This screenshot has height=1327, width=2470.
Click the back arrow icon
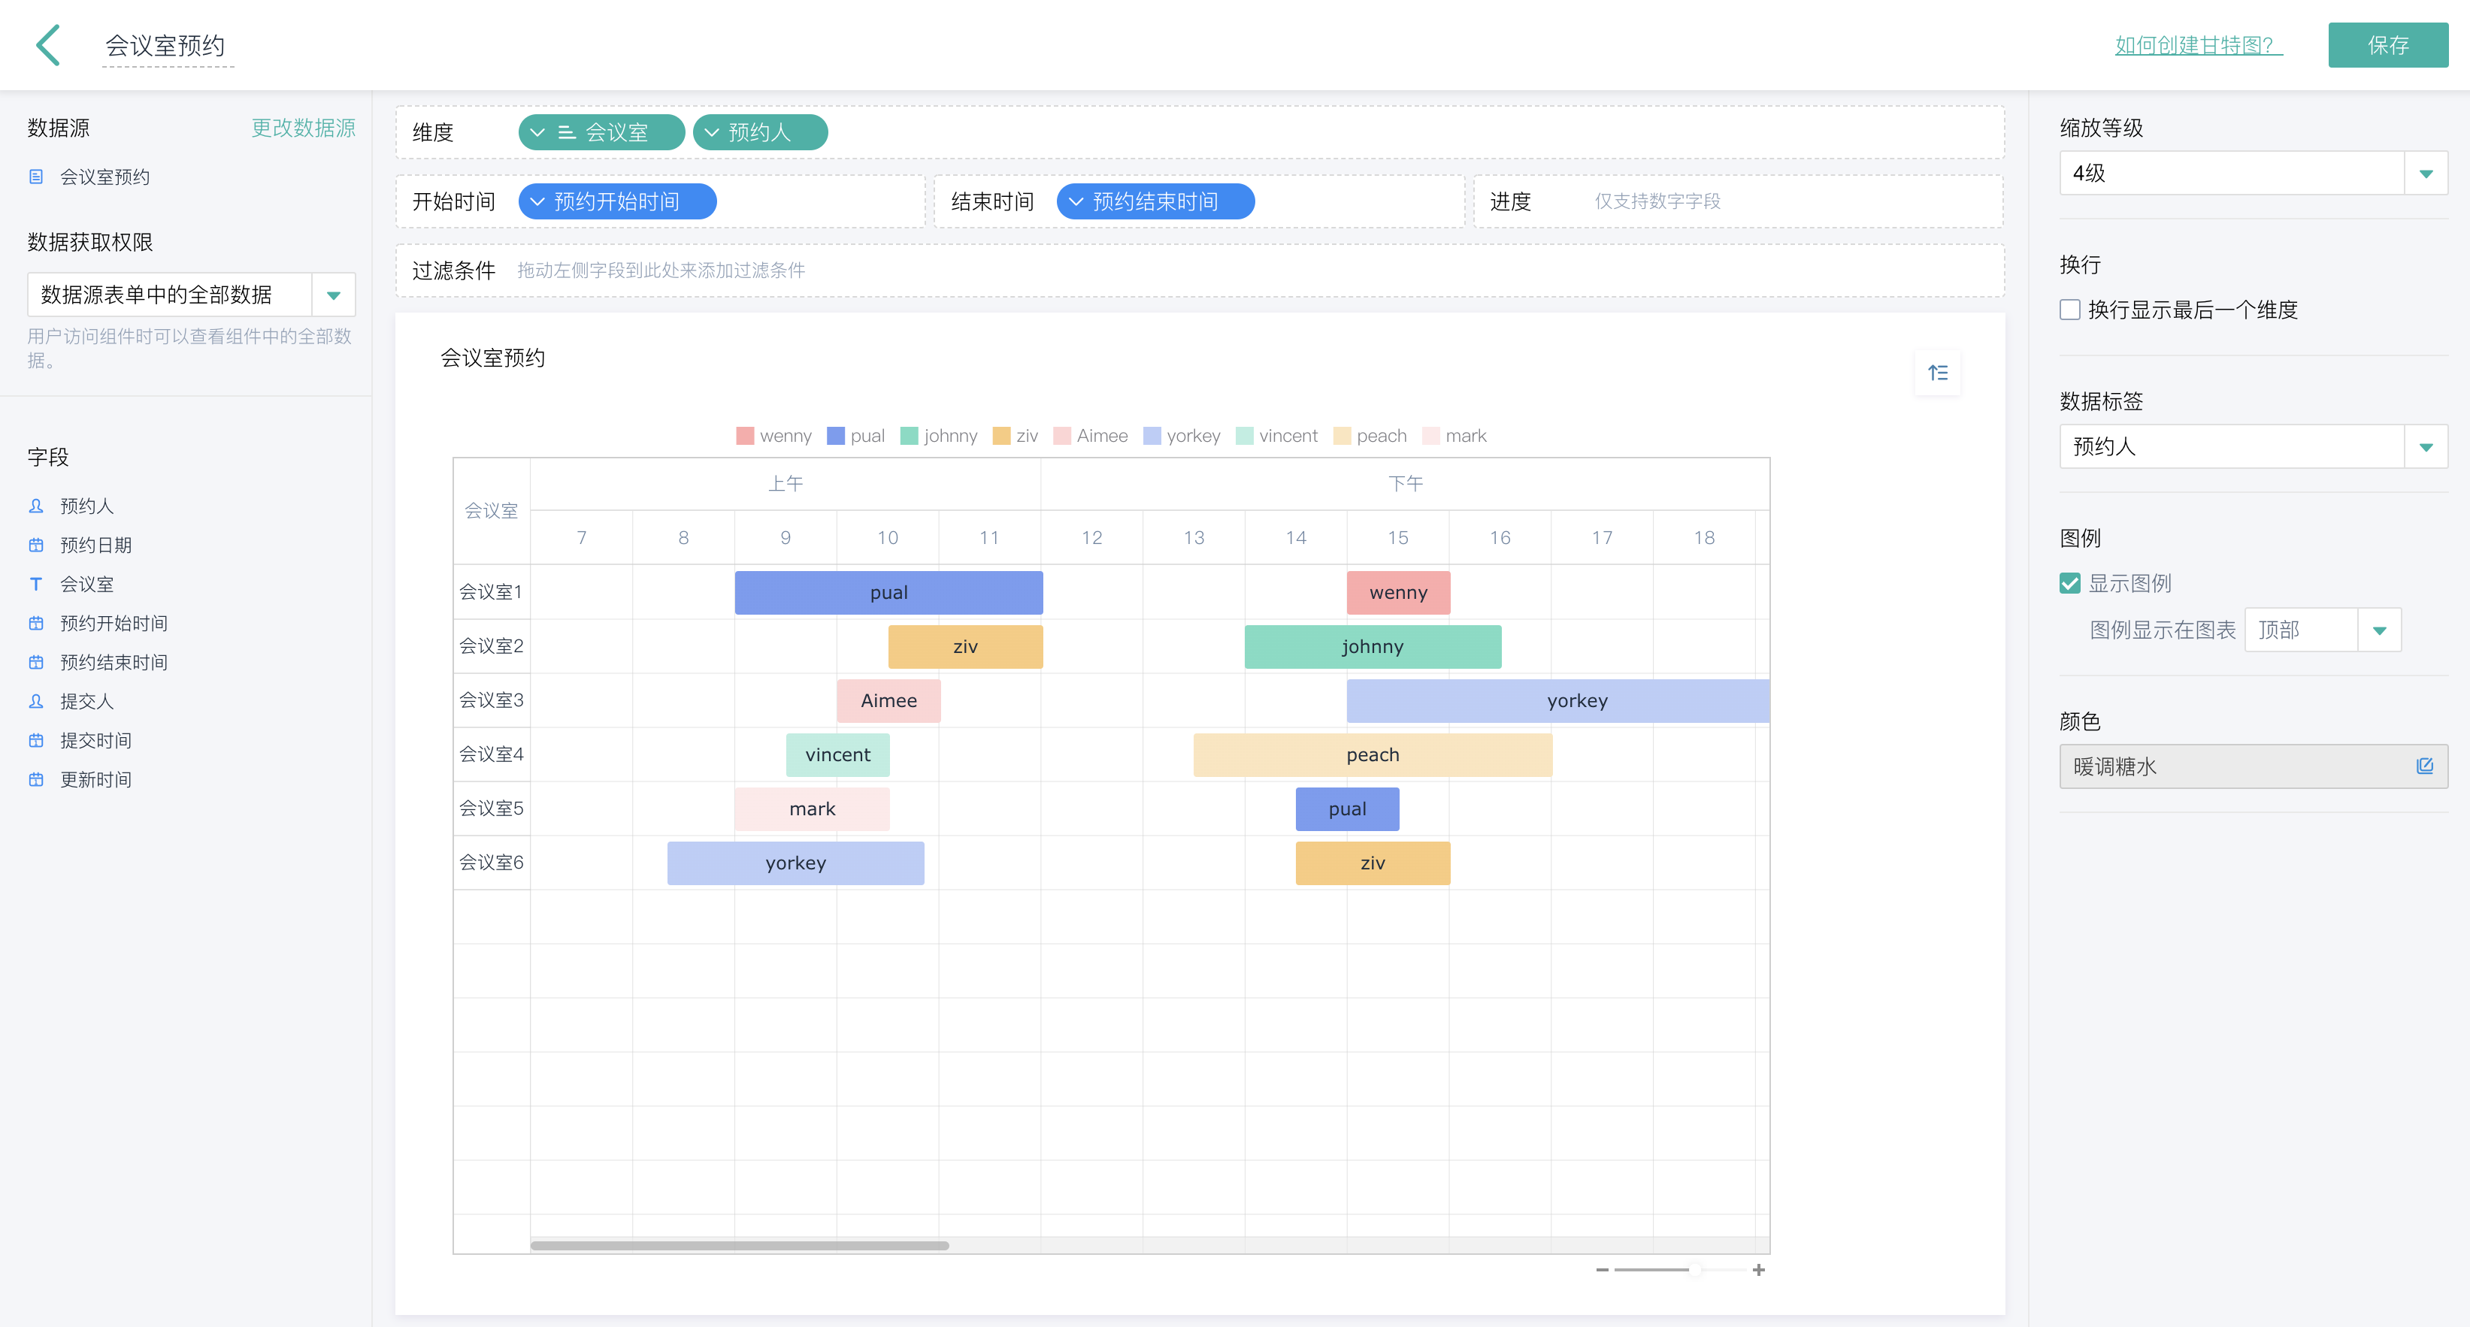pyautogui.click(x=48, y=45)
